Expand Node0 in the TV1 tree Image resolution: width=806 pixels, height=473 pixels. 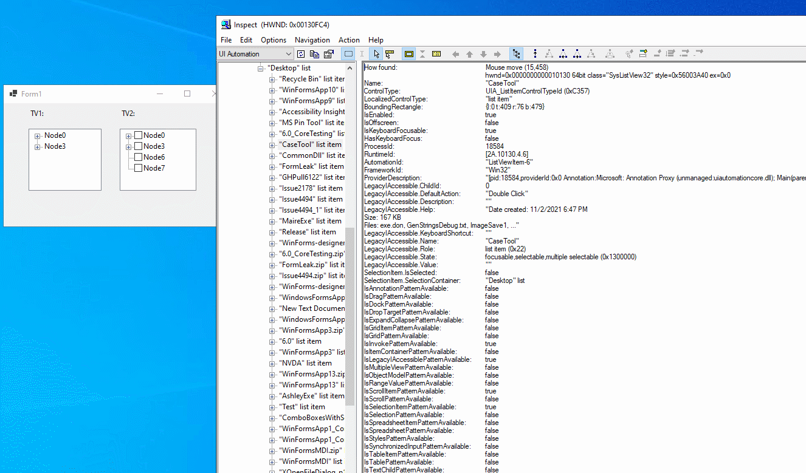pyautogui.click(x=38, y=136)
